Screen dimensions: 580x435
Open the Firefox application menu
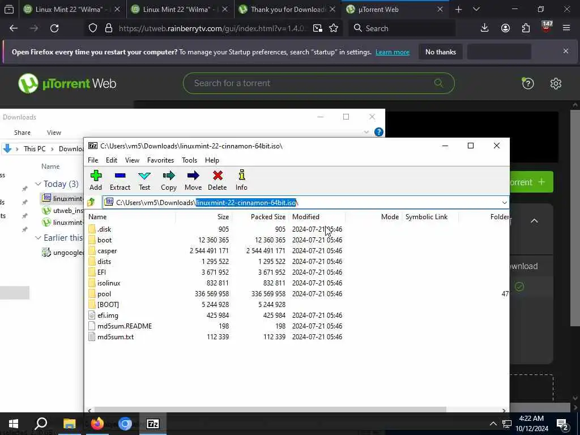coord(566,28)
